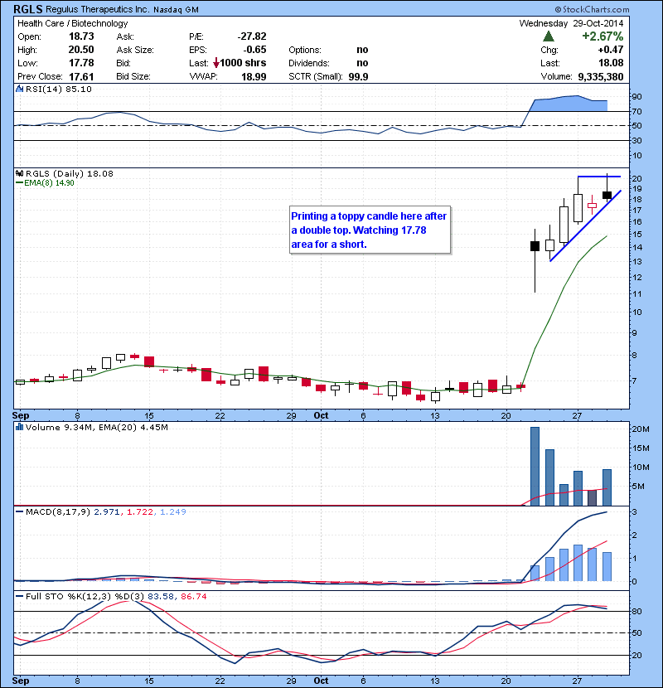663x688 pixels.
Task: Click the 'Ask Size:' label
Action: tap(135, 50)
